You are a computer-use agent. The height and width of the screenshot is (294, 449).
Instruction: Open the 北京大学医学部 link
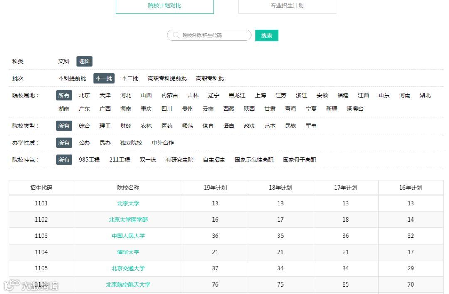pyautogui.click(x=128, y=220)
